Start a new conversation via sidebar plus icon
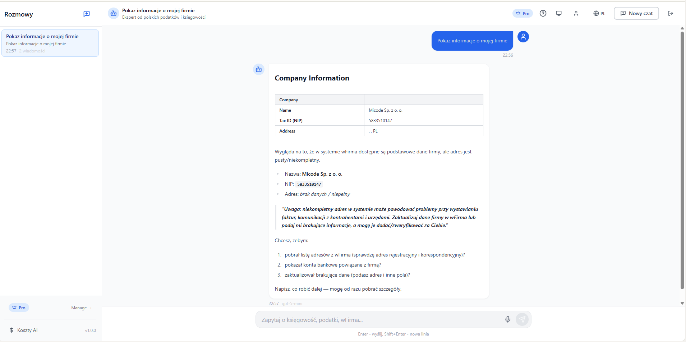 [x=87, y=14]
